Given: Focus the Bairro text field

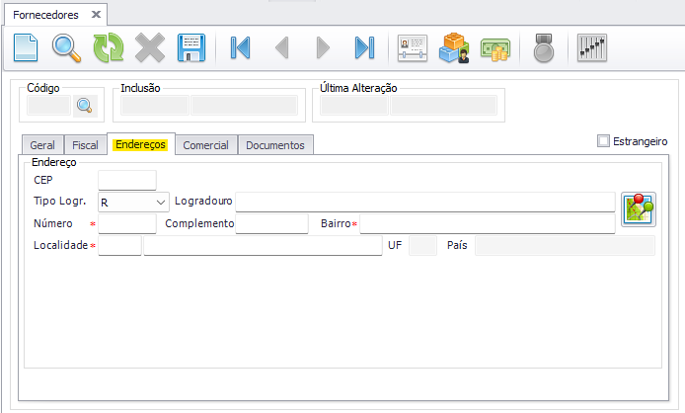Looking at the screenshot, I should click(487, 223).
